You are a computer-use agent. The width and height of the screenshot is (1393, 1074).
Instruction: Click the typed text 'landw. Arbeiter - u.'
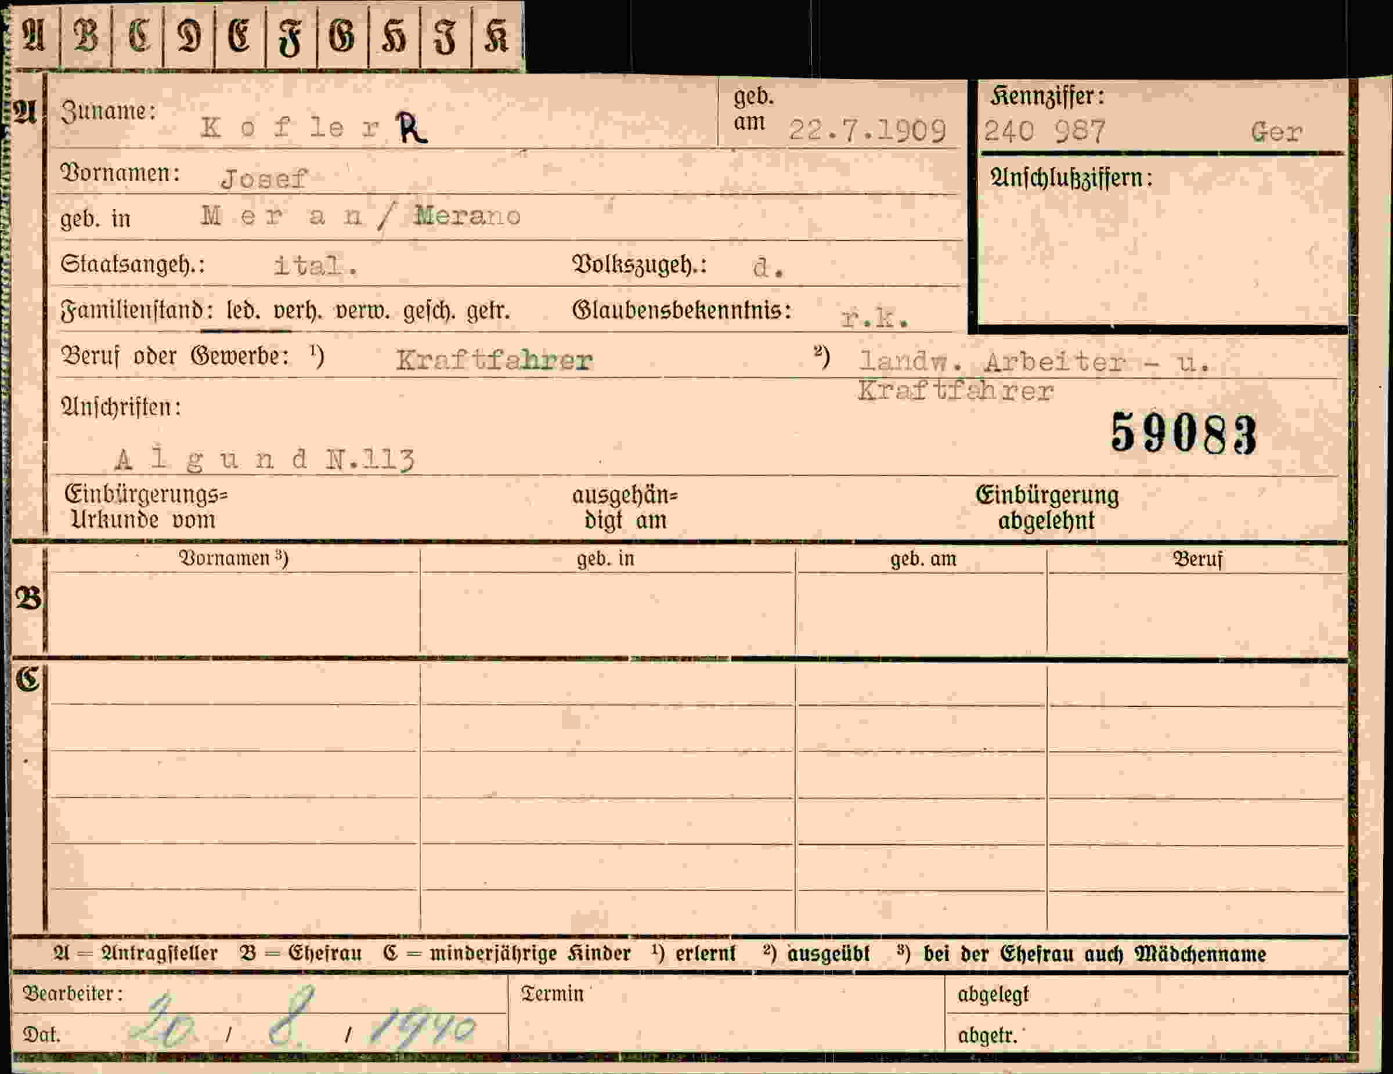[1034, 362]
